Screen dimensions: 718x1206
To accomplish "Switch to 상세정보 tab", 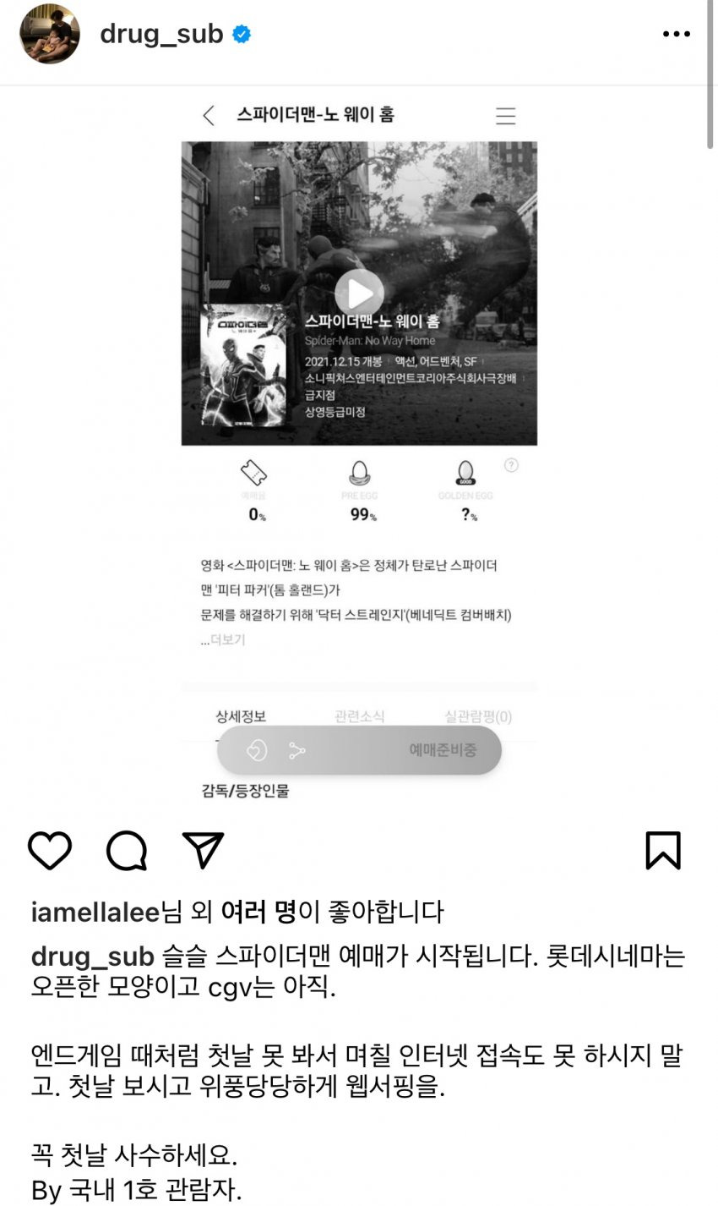I will point(241,716).
